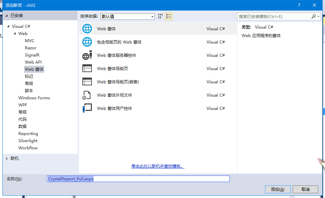Image resolution: width=325 pixels, height=198 pixels.
Task: Select 常规 under Visual C#
Action: [22, 112]
